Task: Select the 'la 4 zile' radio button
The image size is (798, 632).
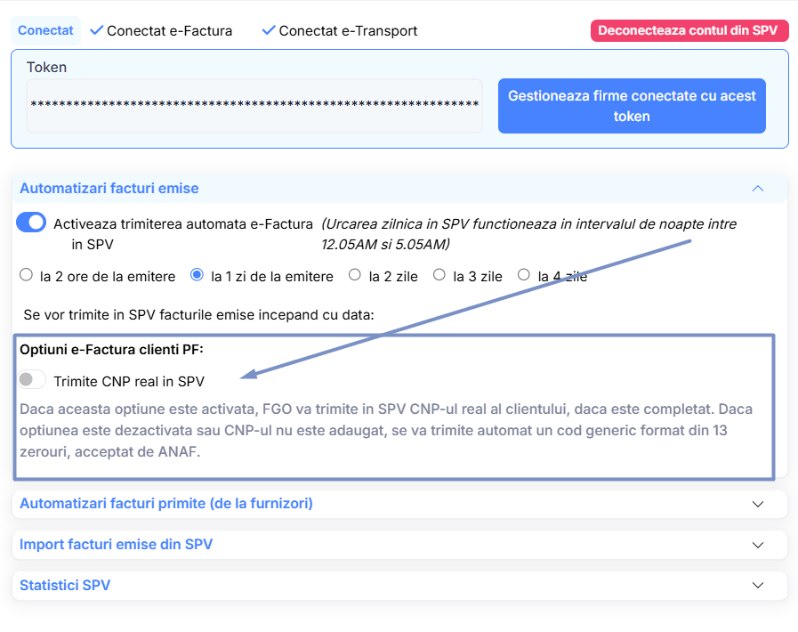Action: (524, 276)
